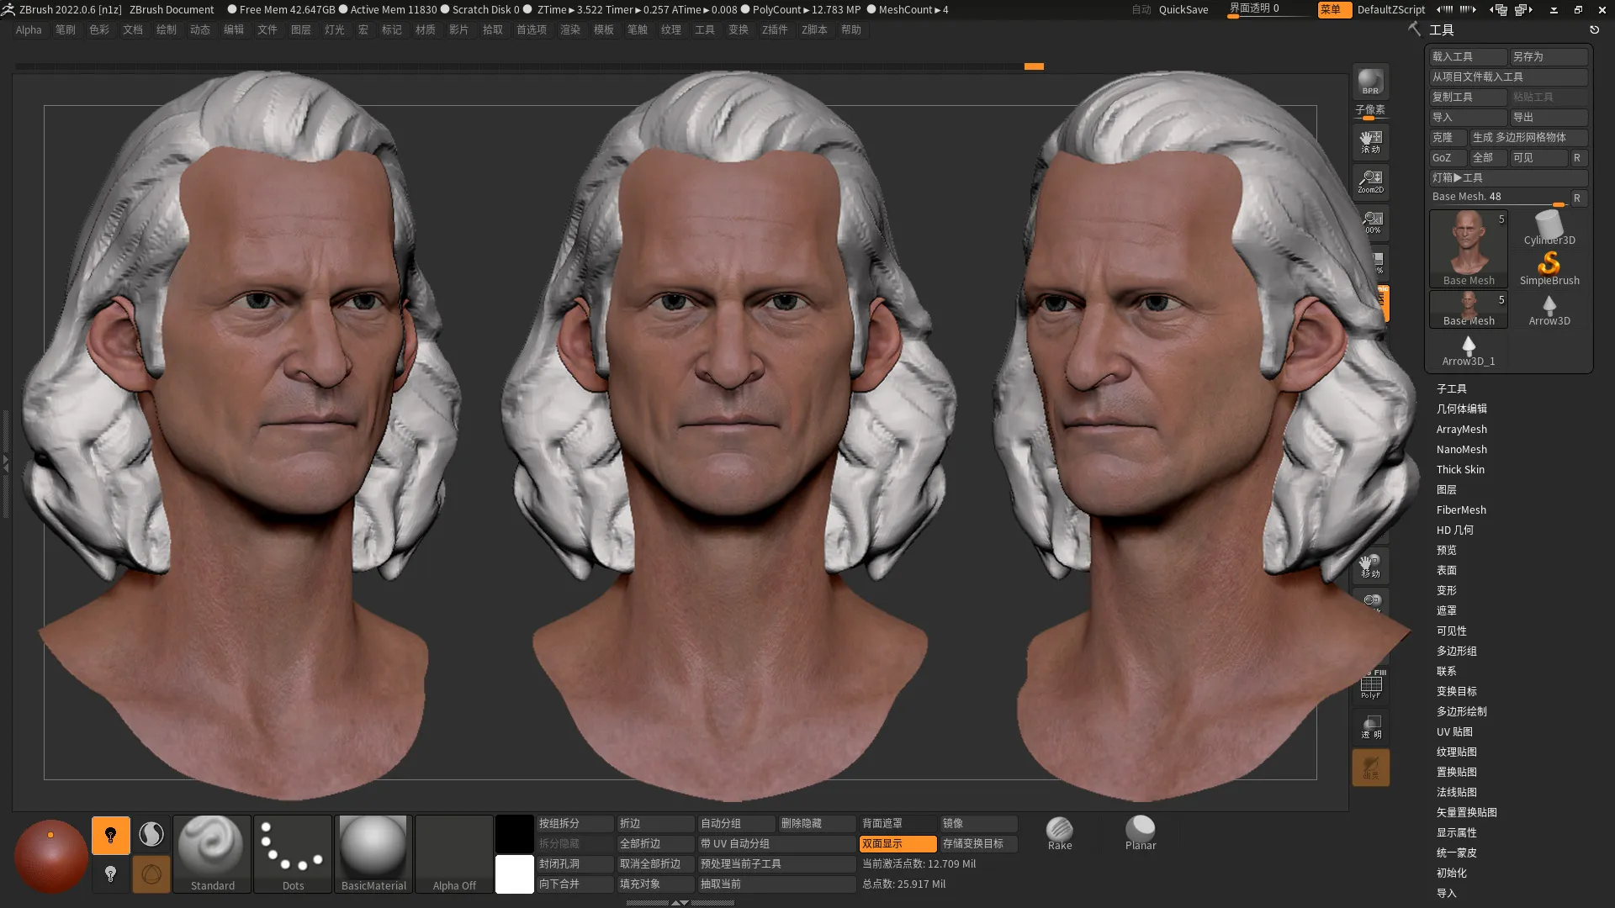Select the Planar brush icon
This screenshot has width=1615, height=908.
1140,833
